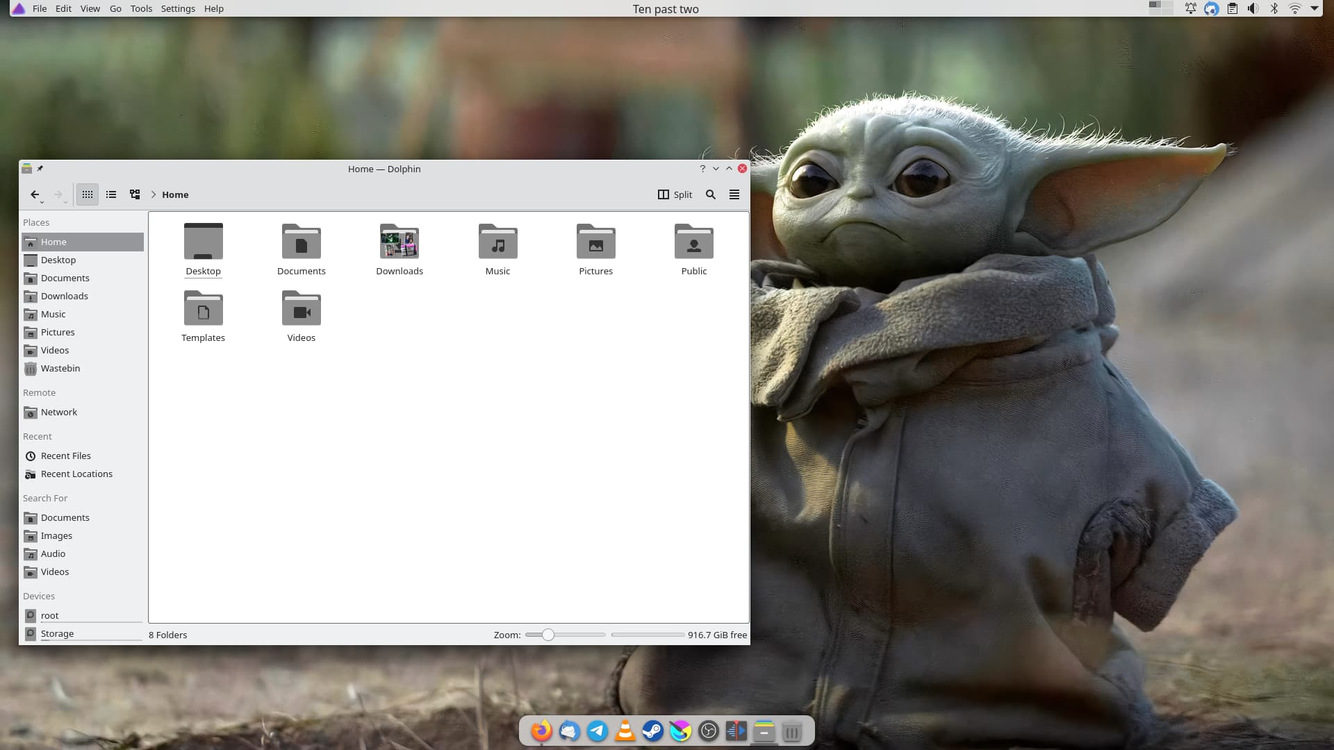
Task: Toggle Split view in Dolphin
Action: pos(675,194)
